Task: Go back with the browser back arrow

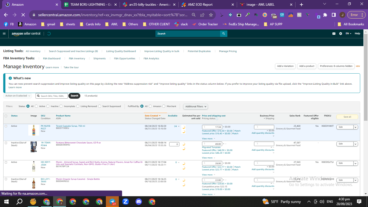Action: click(x=6, y=15)
